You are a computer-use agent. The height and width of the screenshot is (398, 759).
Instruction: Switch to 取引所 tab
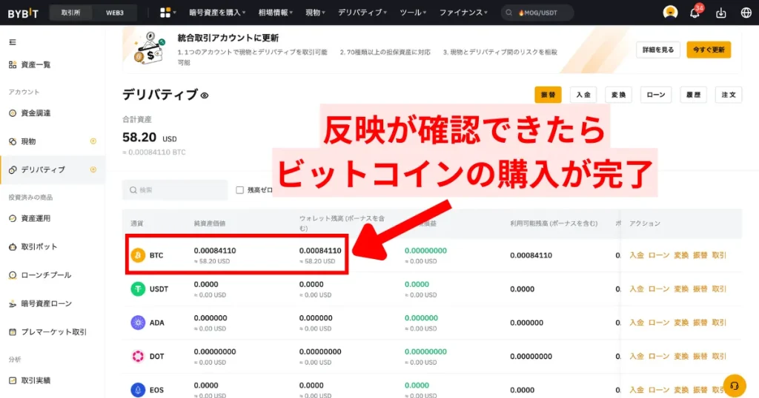(x=70, y=13)
